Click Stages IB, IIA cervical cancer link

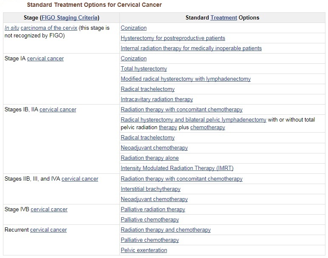pos(58,109)
